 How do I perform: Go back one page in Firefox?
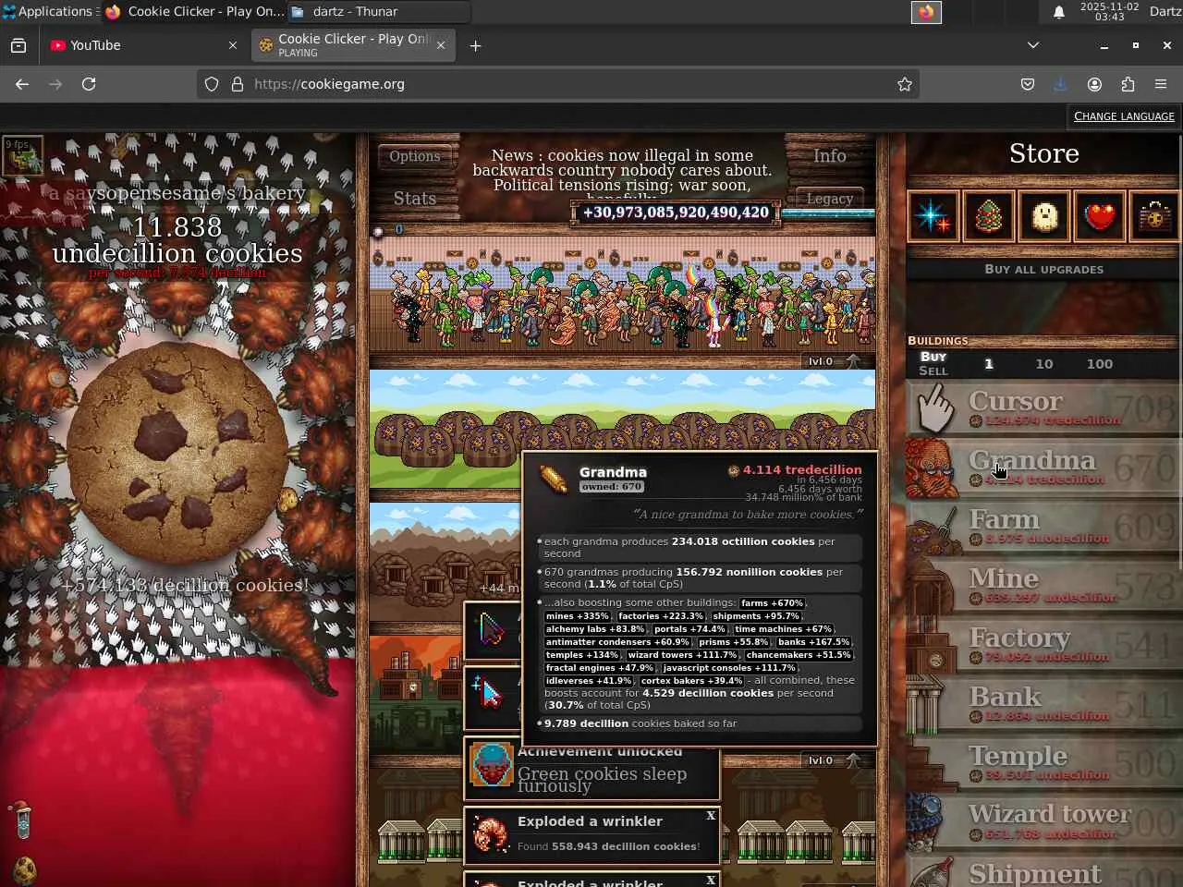pos(22,84)
